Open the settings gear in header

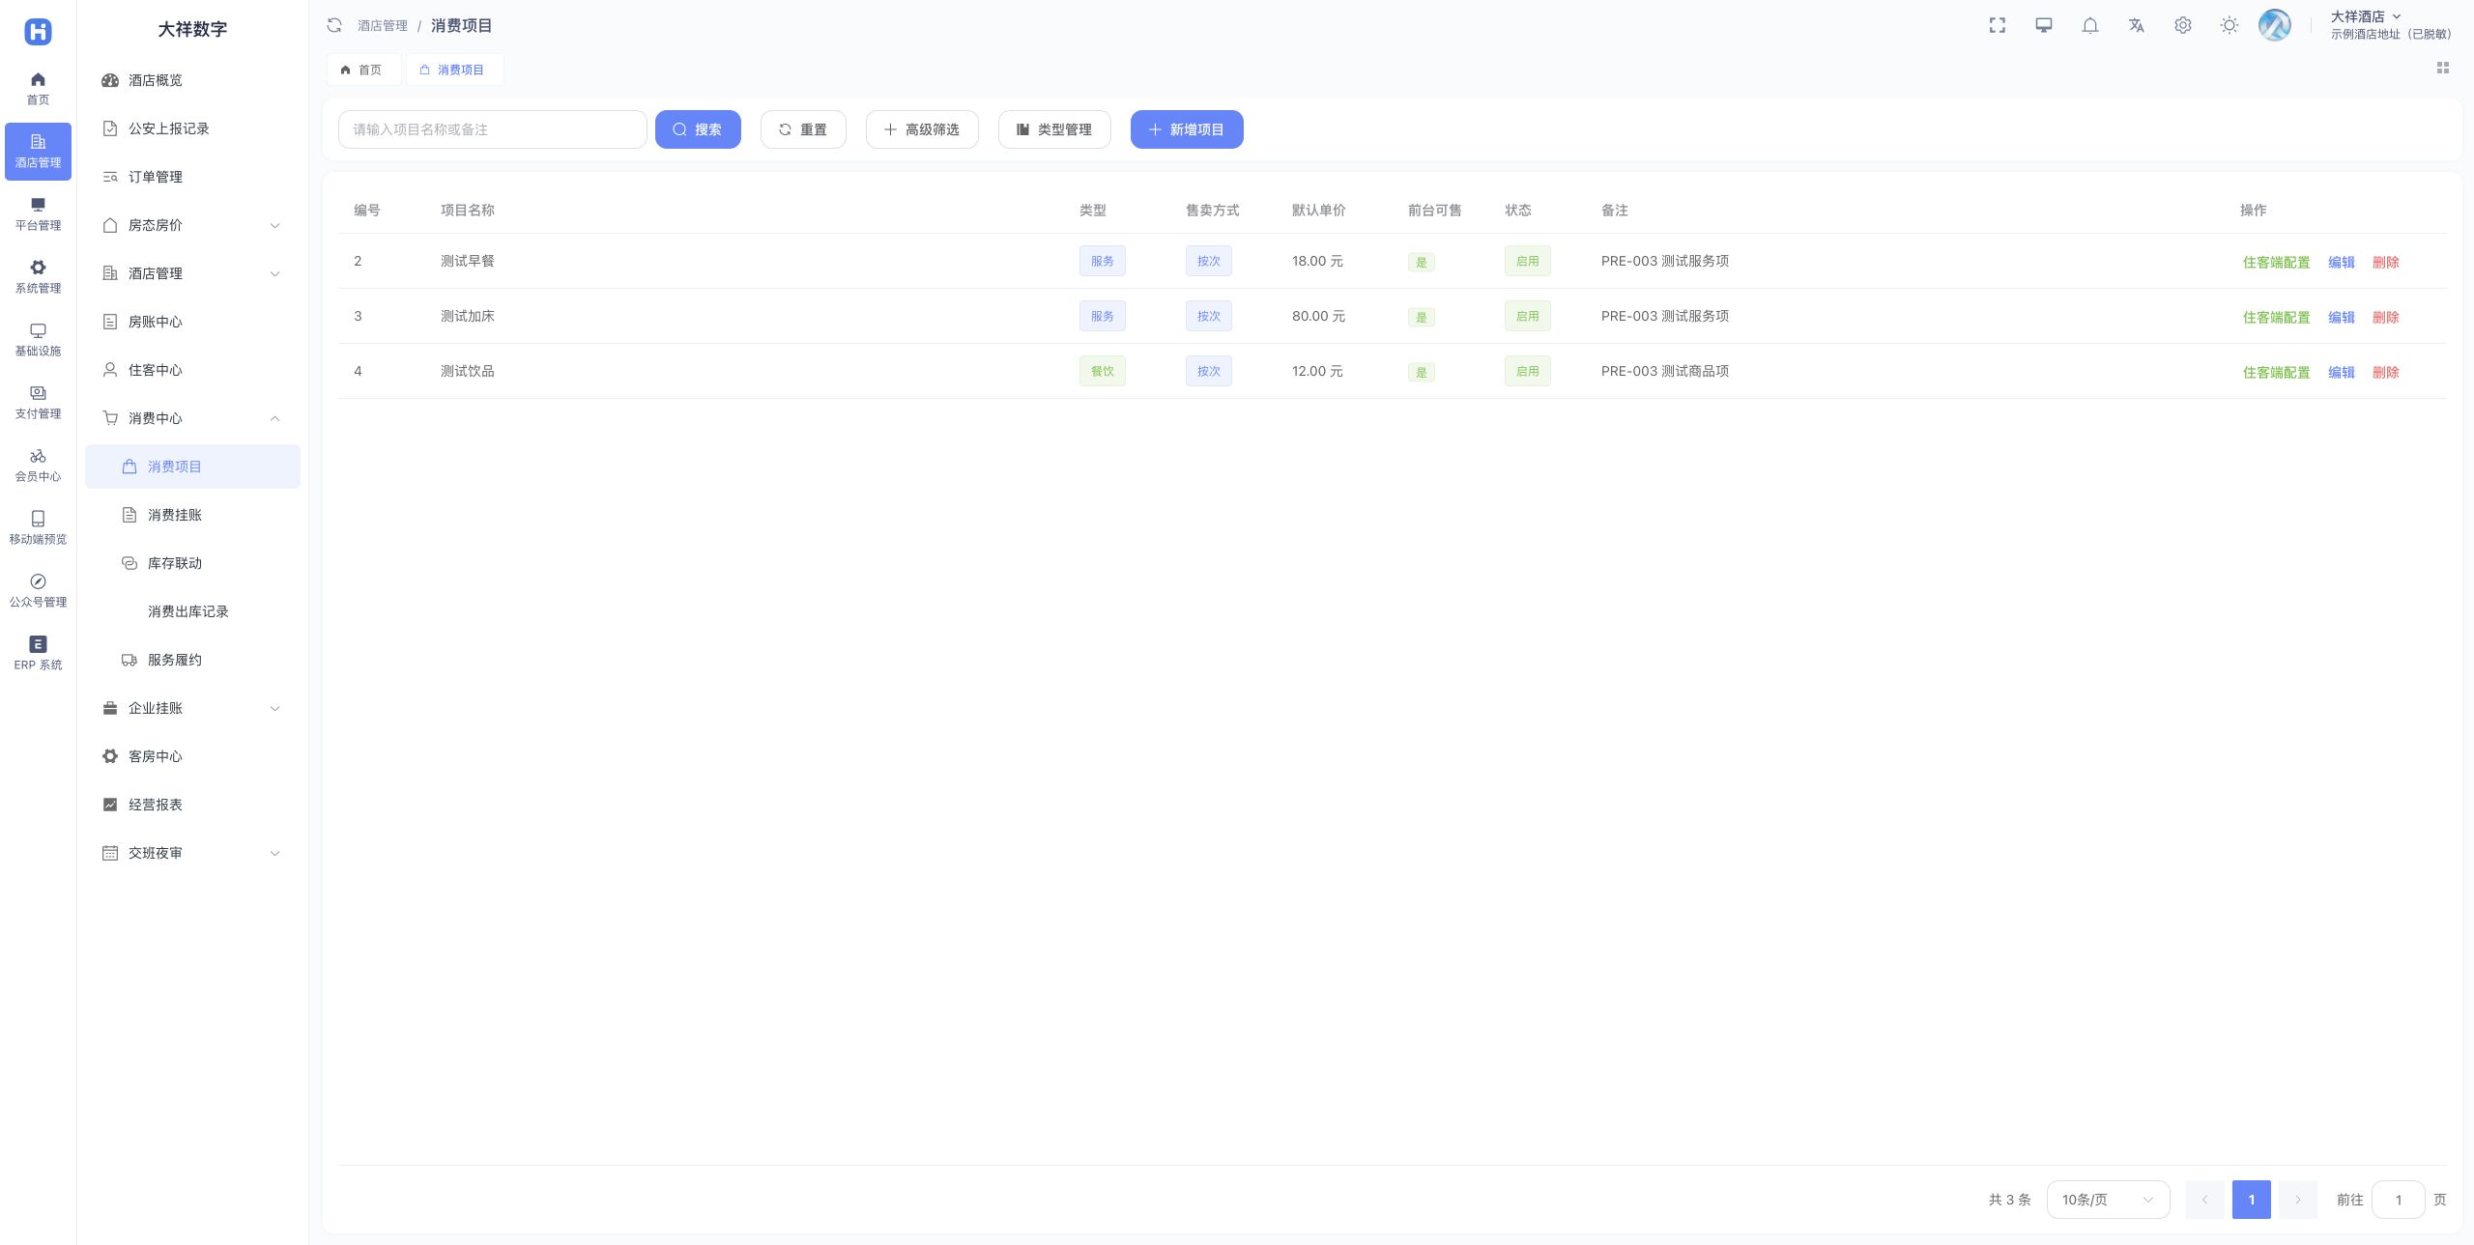(x=2182, y=26)
